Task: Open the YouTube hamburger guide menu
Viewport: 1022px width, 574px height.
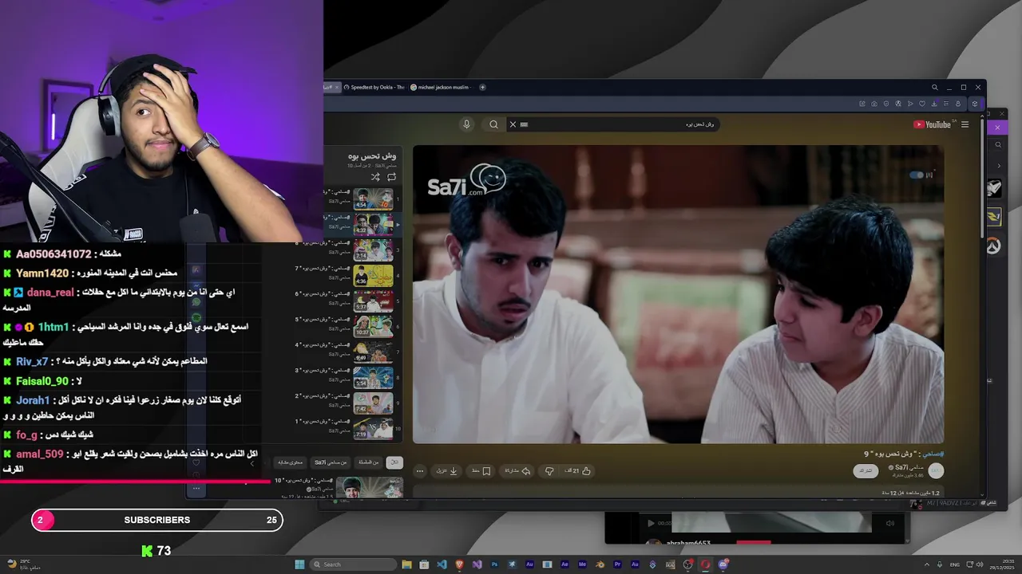Action: tap(965, 124)
